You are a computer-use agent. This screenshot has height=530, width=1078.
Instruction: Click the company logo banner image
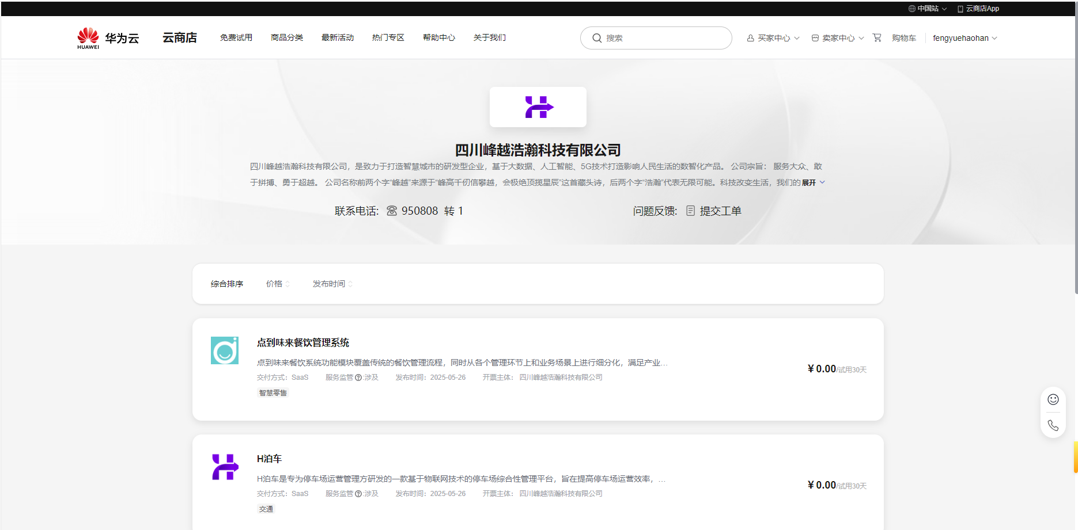click(538, 107)
